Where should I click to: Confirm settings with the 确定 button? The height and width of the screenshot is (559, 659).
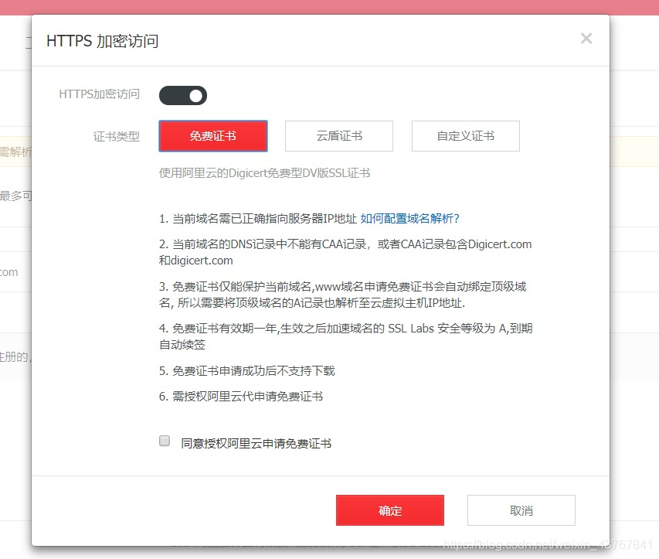point(389,510)
